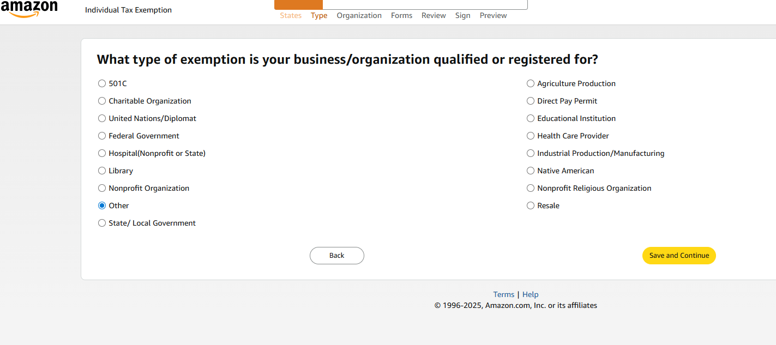This screenshot has width=776, height=345.
Task: Choose Health Care Provider exemption
Action: click(531, 136)
